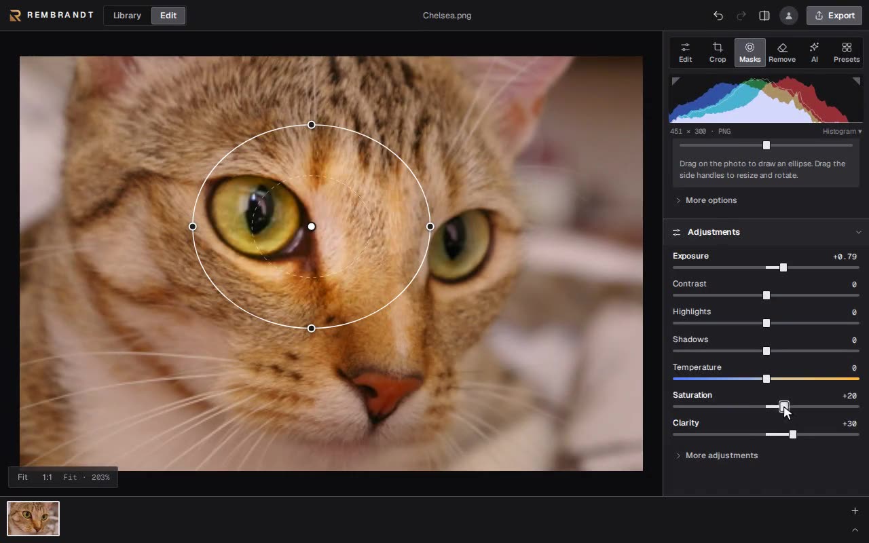Click the Shadows slider handle
The width and height of the screenshot is (869, 543).
(766, 351)
